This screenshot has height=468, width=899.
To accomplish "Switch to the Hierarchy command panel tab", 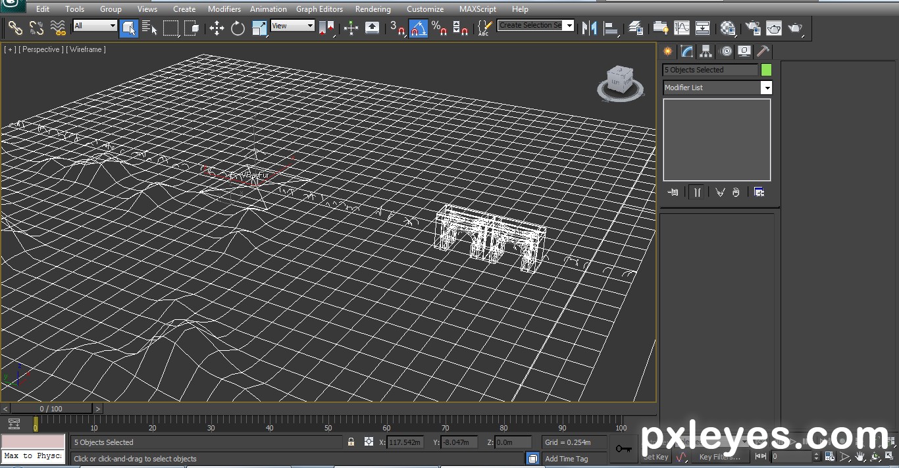I will (706, 51).
